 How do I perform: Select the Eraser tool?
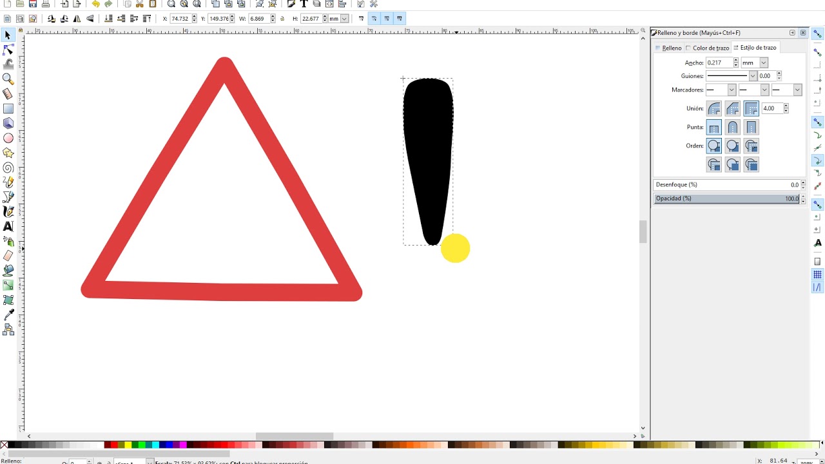tap(8, 256)
